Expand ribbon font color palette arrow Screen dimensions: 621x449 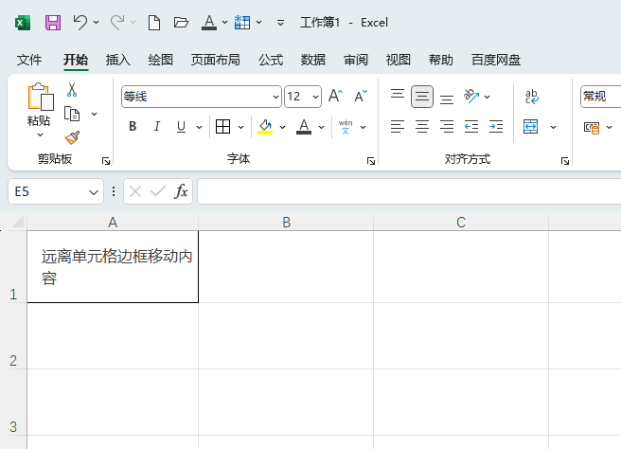click(x=321, y=127)
